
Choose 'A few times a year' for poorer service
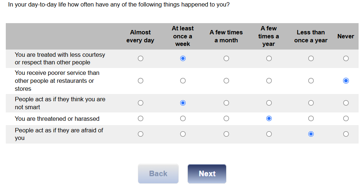click(269, 81)
